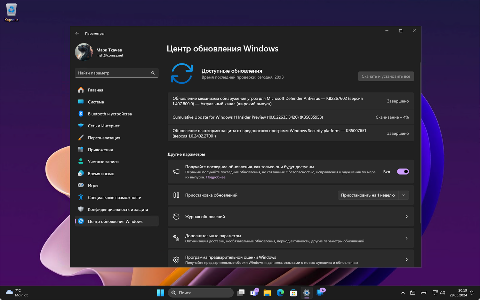Open the taskbar app with 37 badge

click(x=320, y=292)
